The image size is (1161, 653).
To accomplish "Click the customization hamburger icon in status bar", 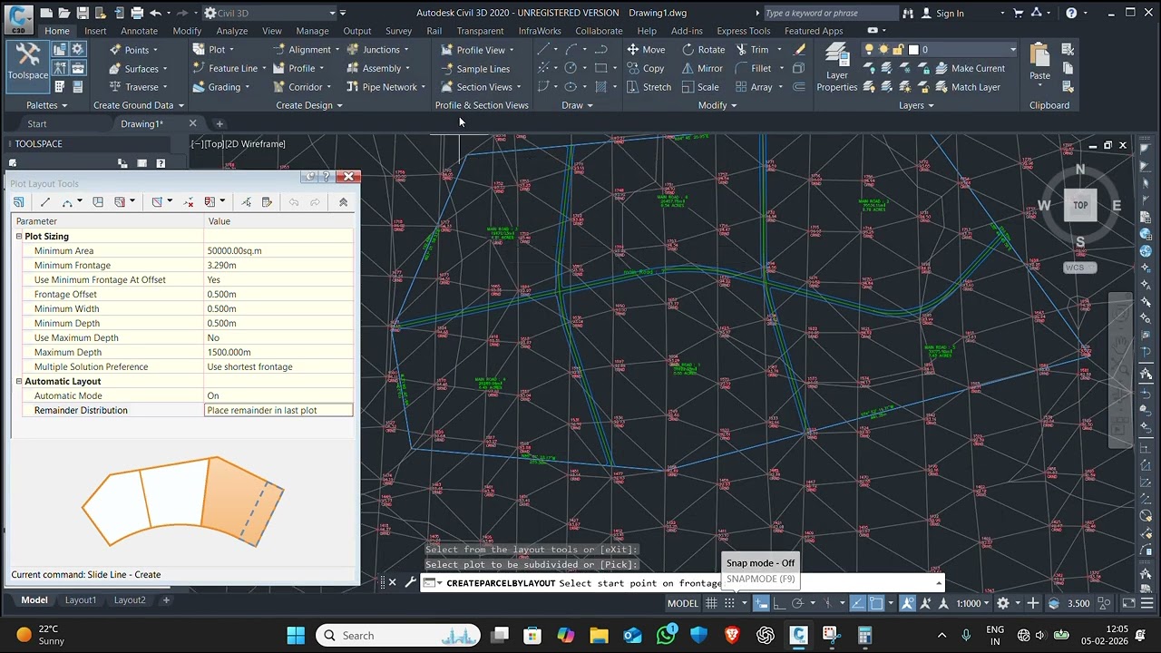I will [1146, 603].
